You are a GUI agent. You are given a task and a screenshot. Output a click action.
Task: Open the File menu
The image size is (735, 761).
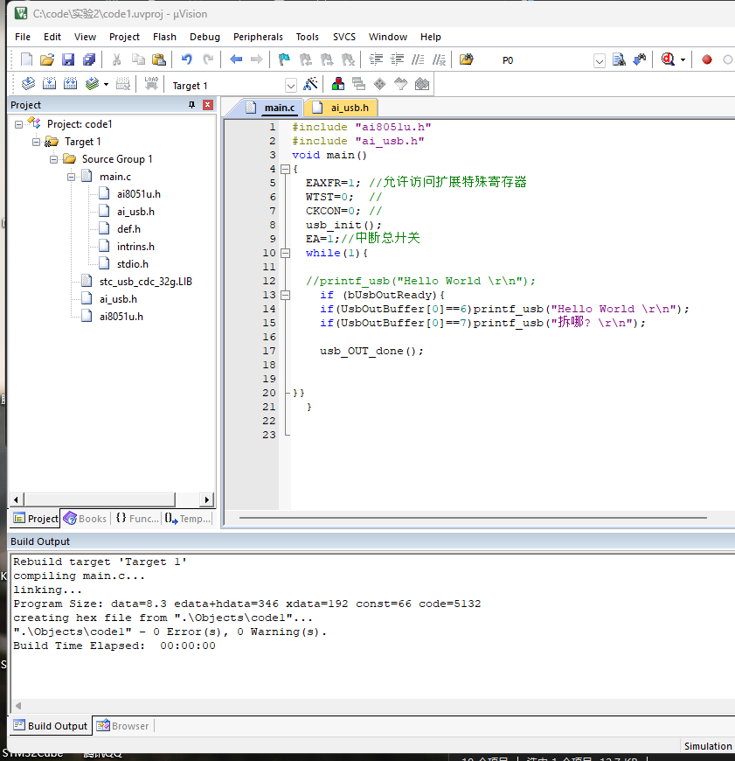(x=23, y=37)
